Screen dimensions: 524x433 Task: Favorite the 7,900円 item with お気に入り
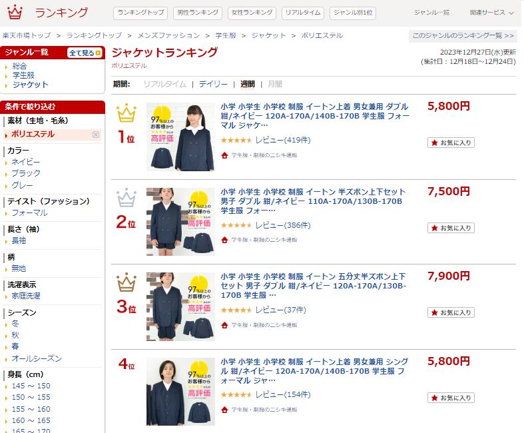451,312
